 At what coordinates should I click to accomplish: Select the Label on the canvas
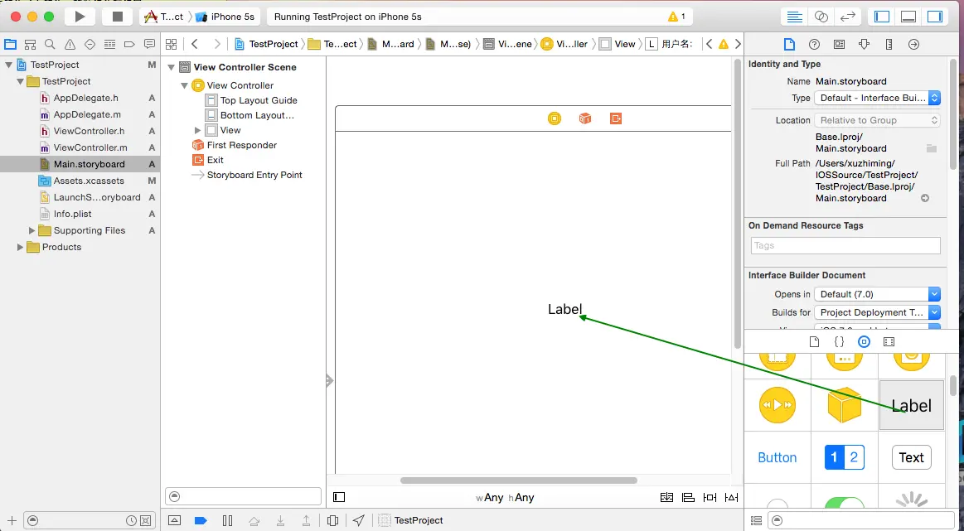(x=565, y=309)
